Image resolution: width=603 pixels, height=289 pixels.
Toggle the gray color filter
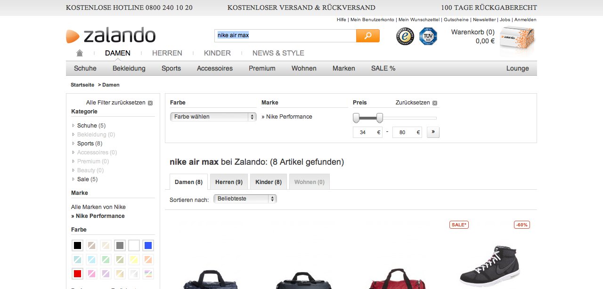pos(120,246)
